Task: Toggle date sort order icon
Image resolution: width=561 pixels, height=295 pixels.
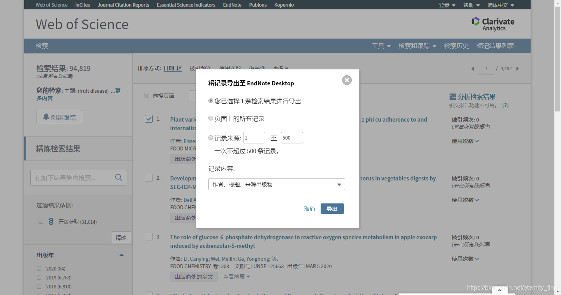Action: coord(179,68)
